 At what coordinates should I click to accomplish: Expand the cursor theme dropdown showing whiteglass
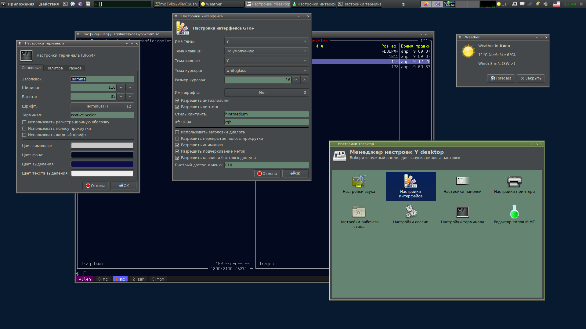266,71
